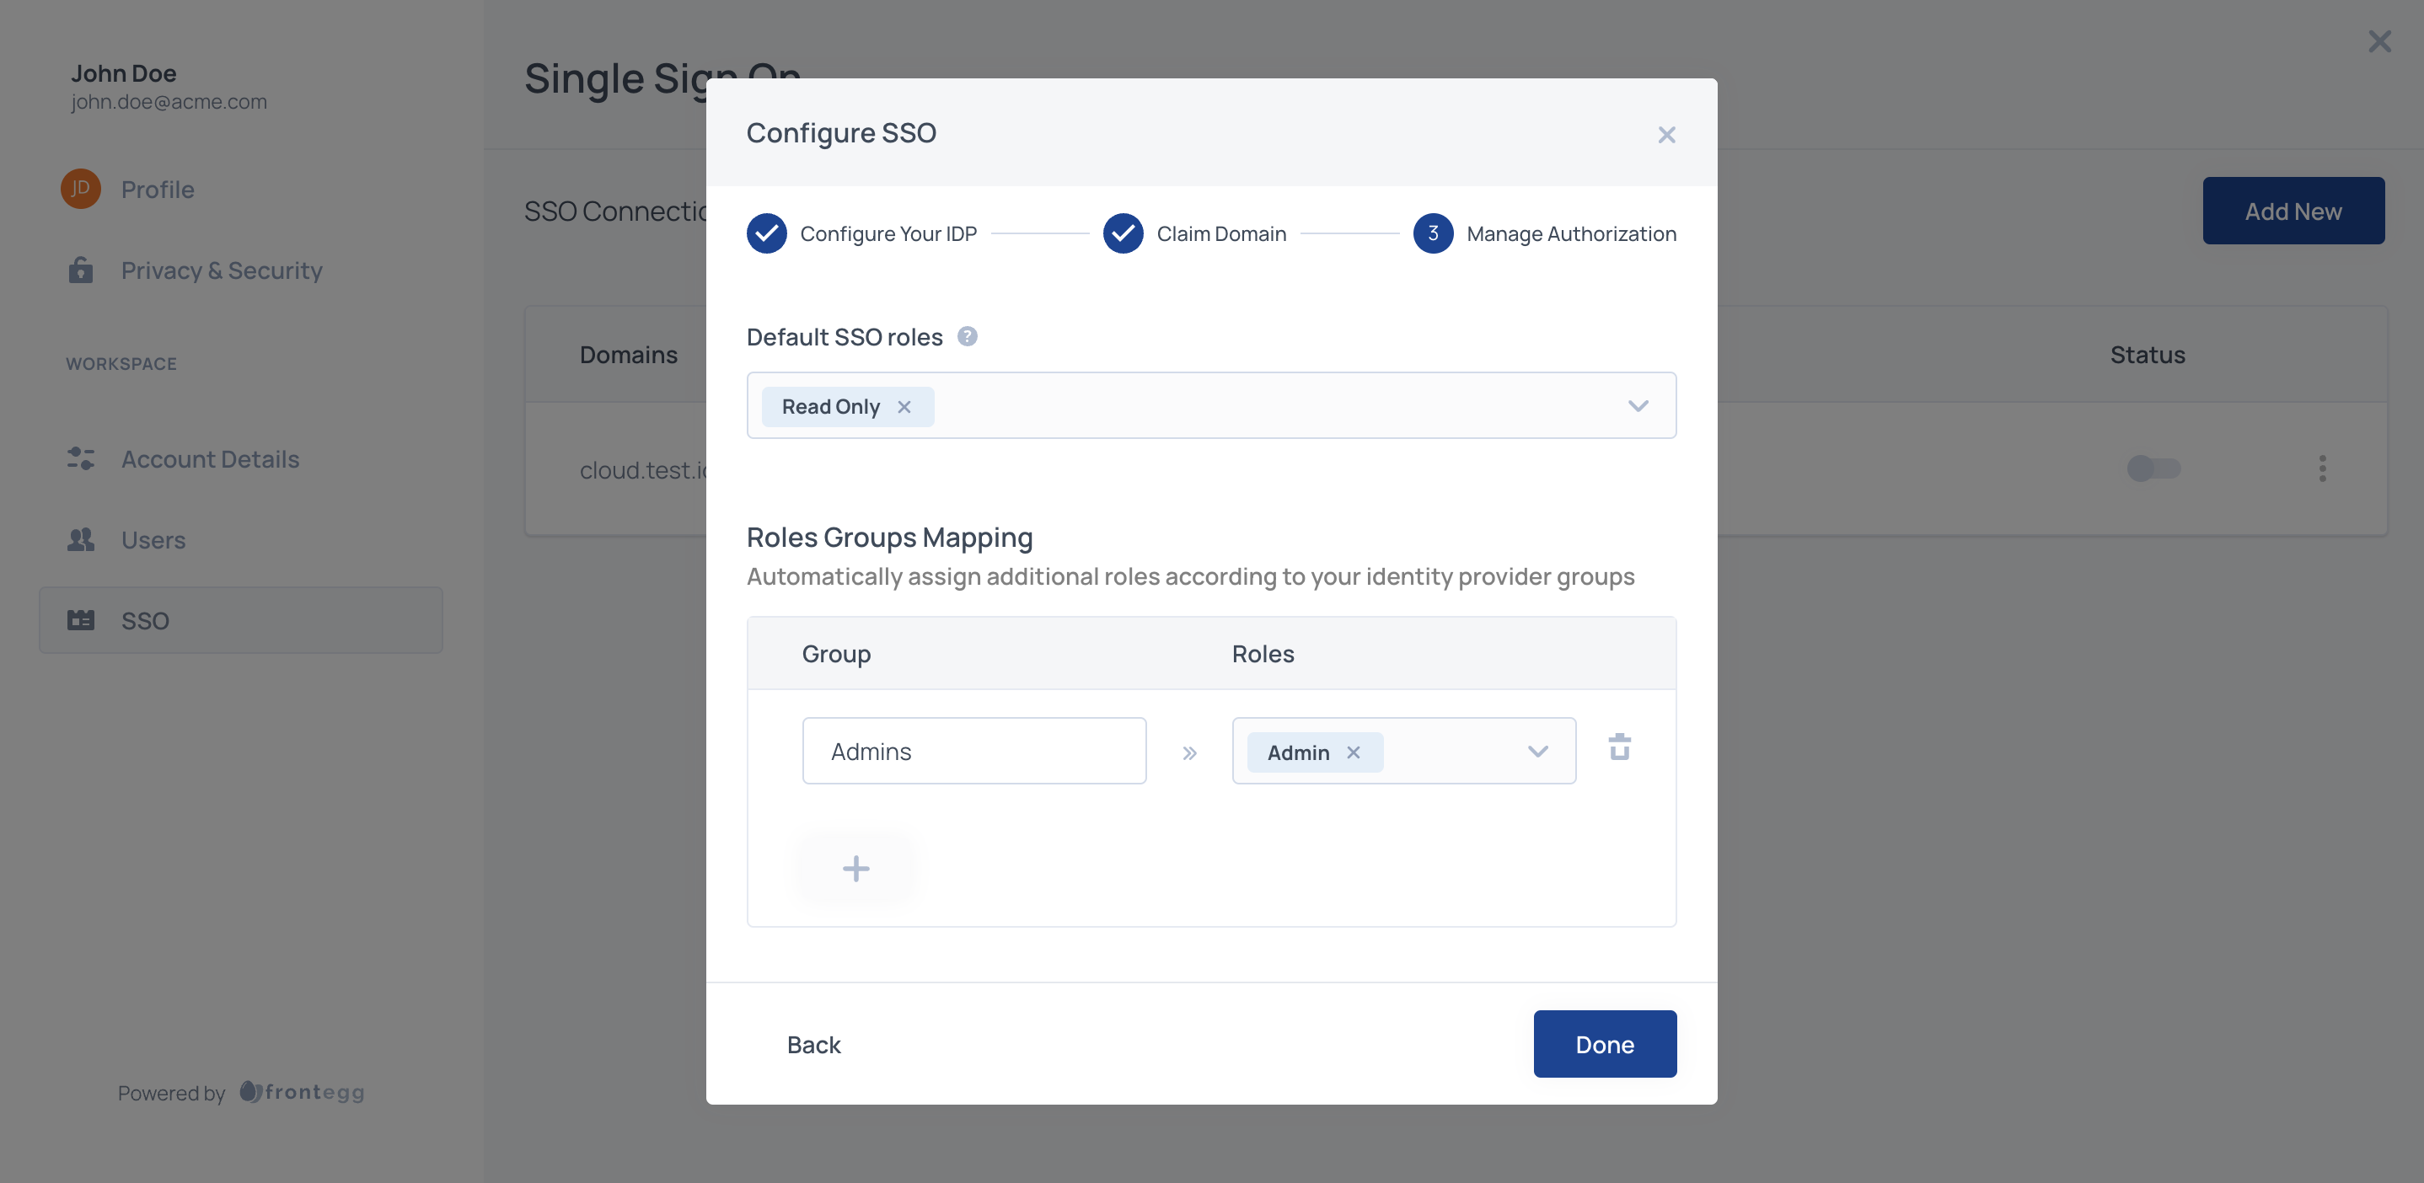Expand the Admins group roles dropdown

click(1536, 752)
